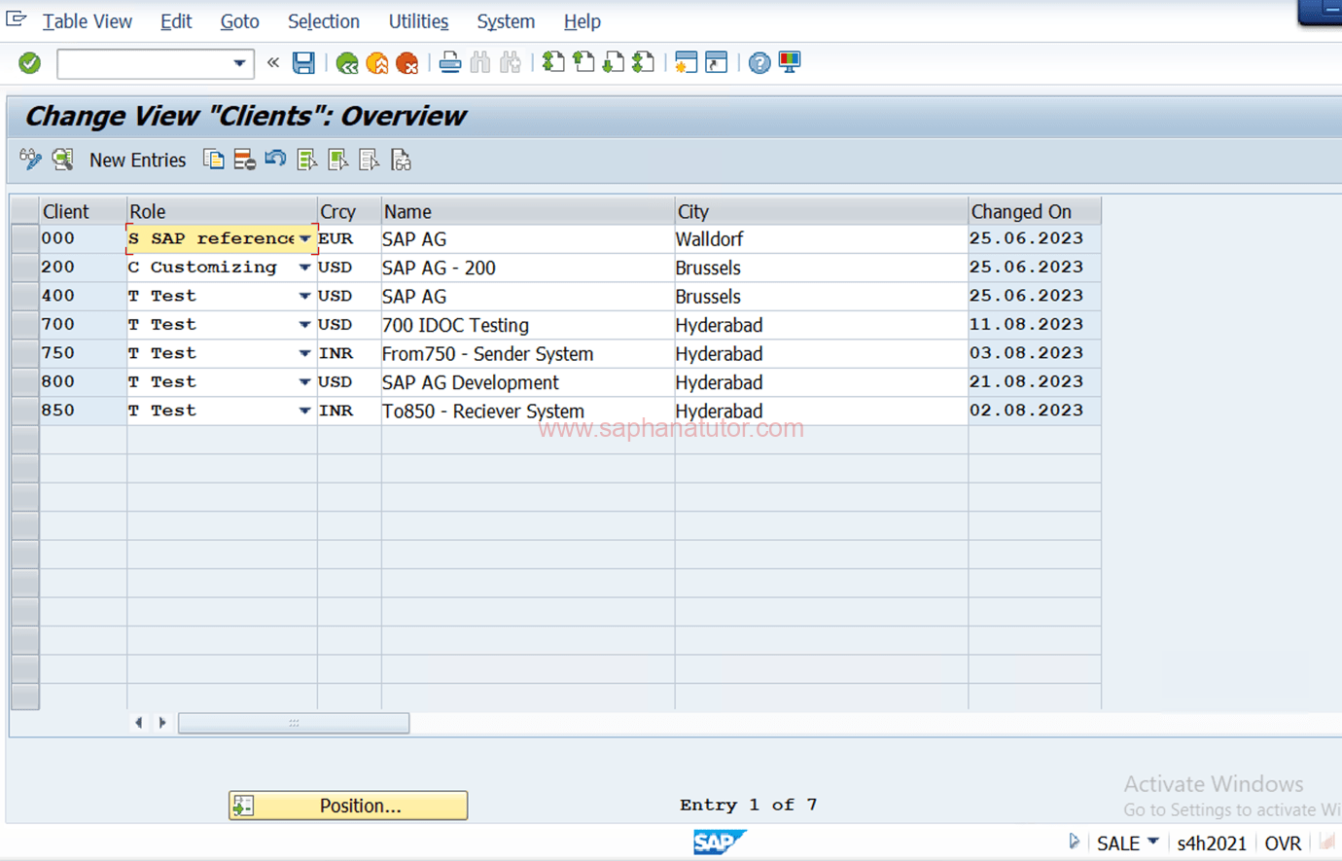The height and width of the screenshot is (861, 1342).
Task: Open the Goto menu
Action: coord(239,21)
